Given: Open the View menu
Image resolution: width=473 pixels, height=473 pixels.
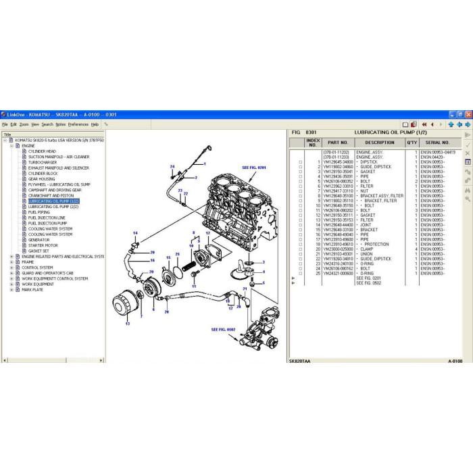Looking at the screenshot, I should pyautogui.click(x=35, y=124).
